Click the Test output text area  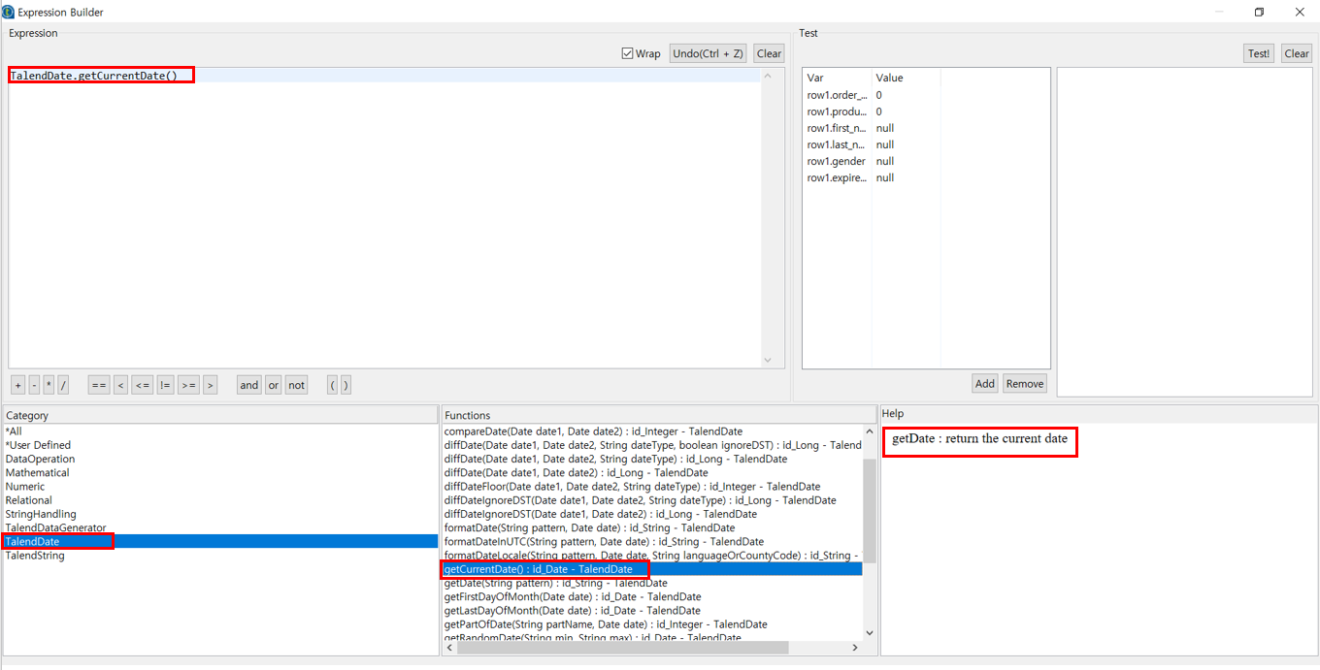click(x=1184, y=232)
